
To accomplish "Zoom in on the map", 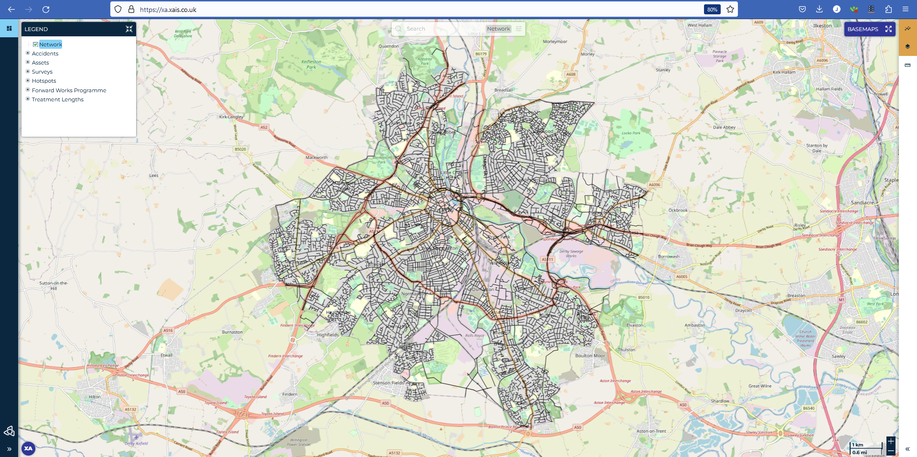I will (x=891, y=441).
